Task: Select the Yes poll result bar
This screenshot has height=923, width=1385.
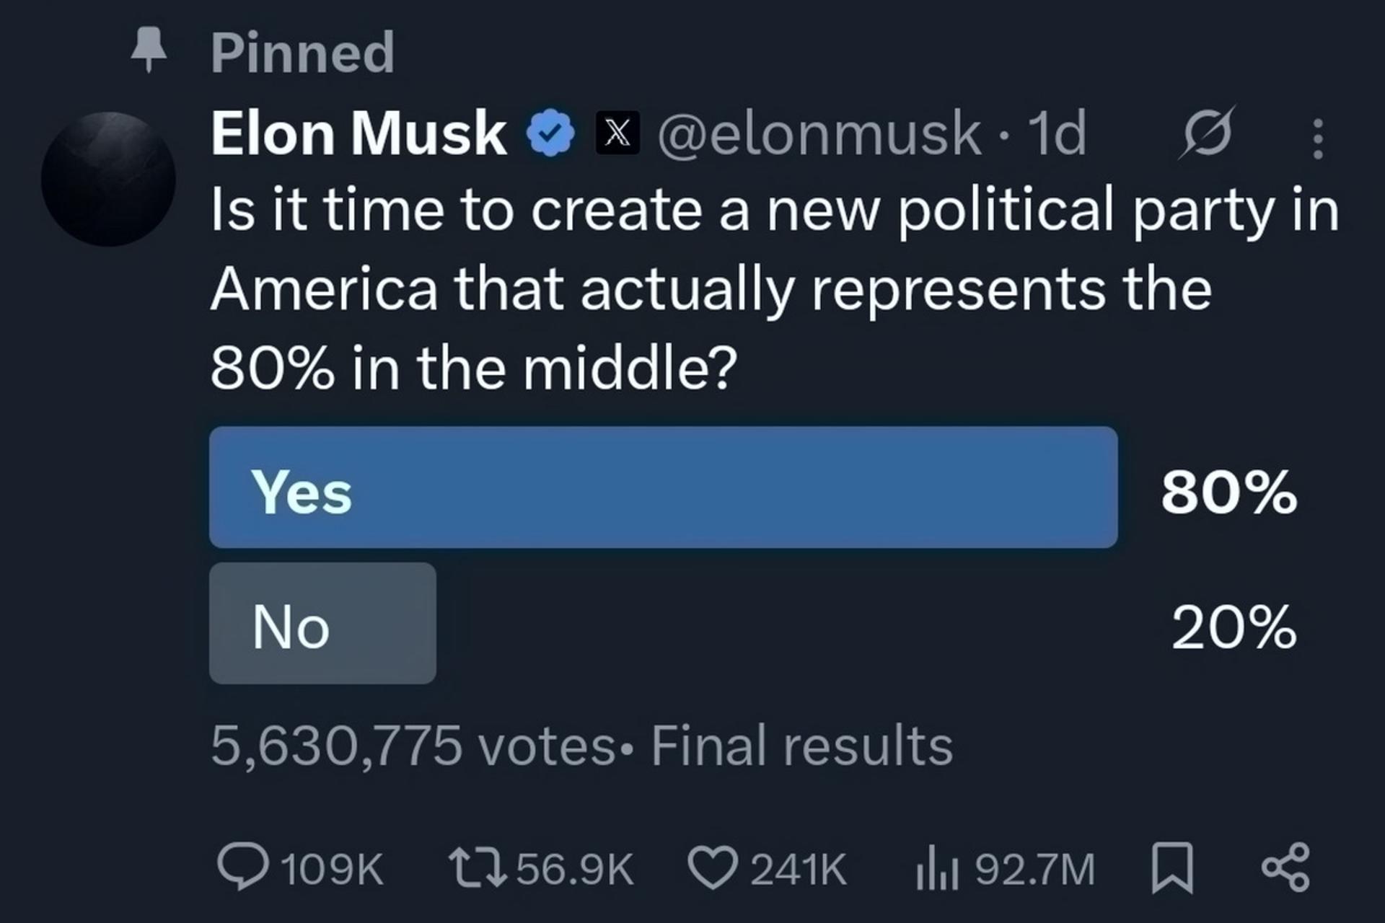Action: point(664,487)
